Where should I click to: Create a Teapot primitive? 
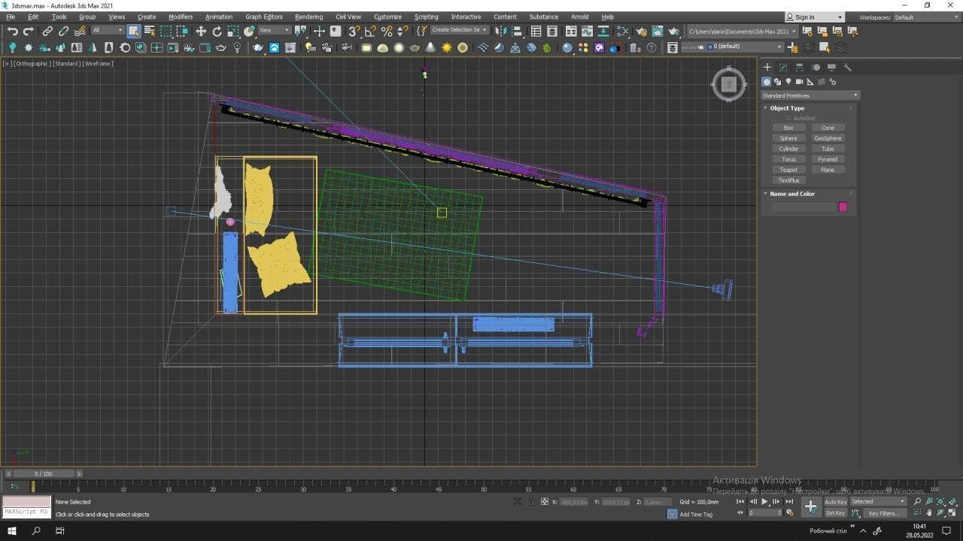tap(788, 170)
